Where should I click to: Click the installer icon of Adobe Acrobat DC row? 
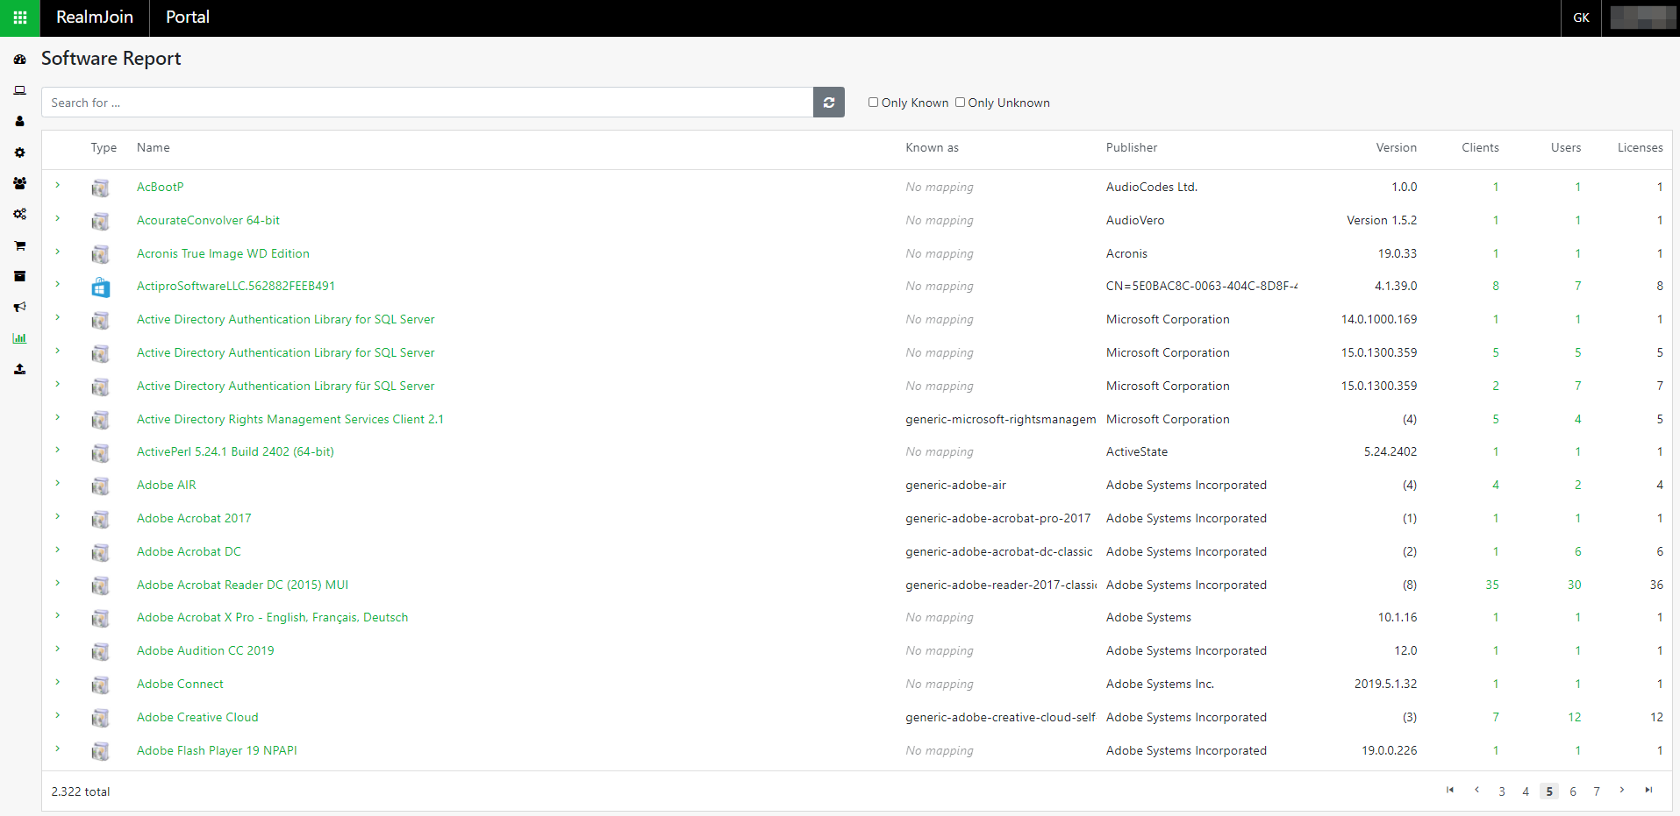click(x=101, y=552)
